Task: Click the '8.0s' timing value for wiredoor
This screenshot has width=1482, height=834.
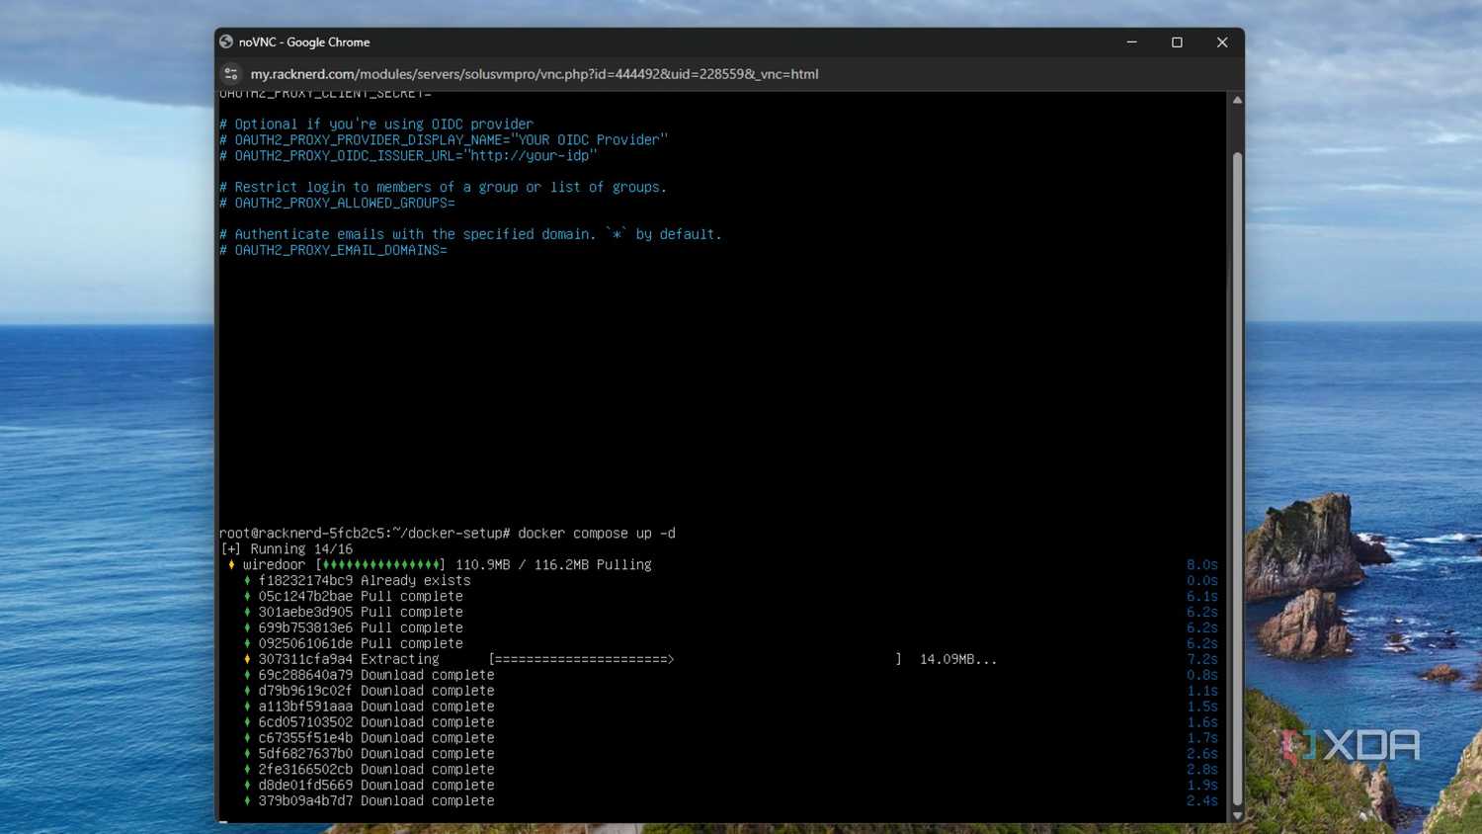Action: pyautogui.click(x=1202, y=565)
